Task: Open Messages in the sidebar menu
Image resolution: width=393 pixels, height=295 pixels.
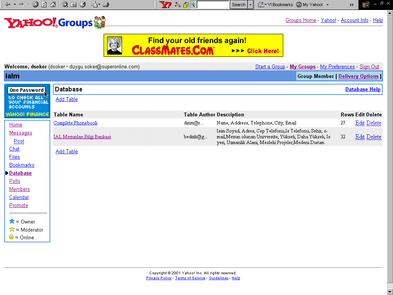Action: (x=21, y=133)
